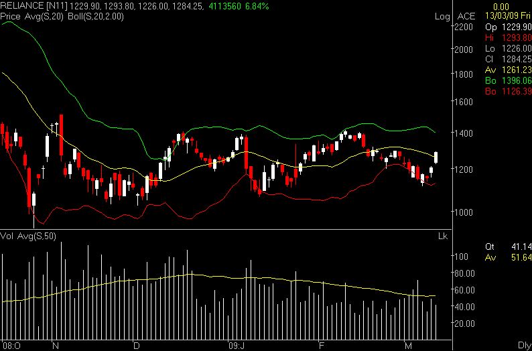The width and height of the screenshot is (532, 351).
Task: Click the 1400 price axis label
Action: tap(464, 133)
